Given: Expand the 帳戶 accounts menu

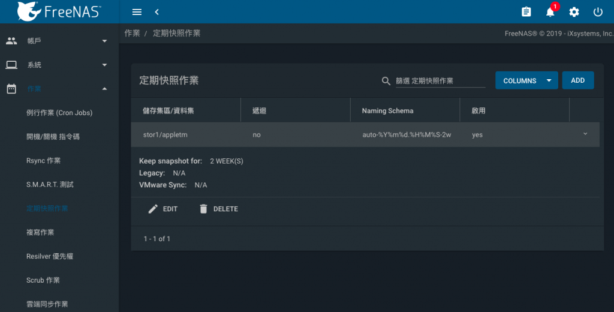Looking at the screenshot, I should click(x=58, y=41).
